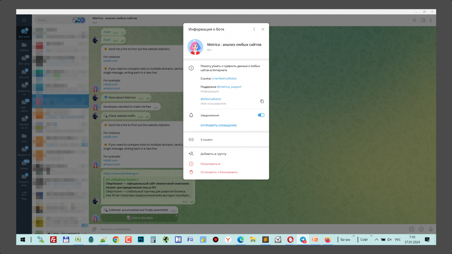Launch FileZilla from the taskbar
This screenshot has height=254, width=452.
tap(53, 240)
